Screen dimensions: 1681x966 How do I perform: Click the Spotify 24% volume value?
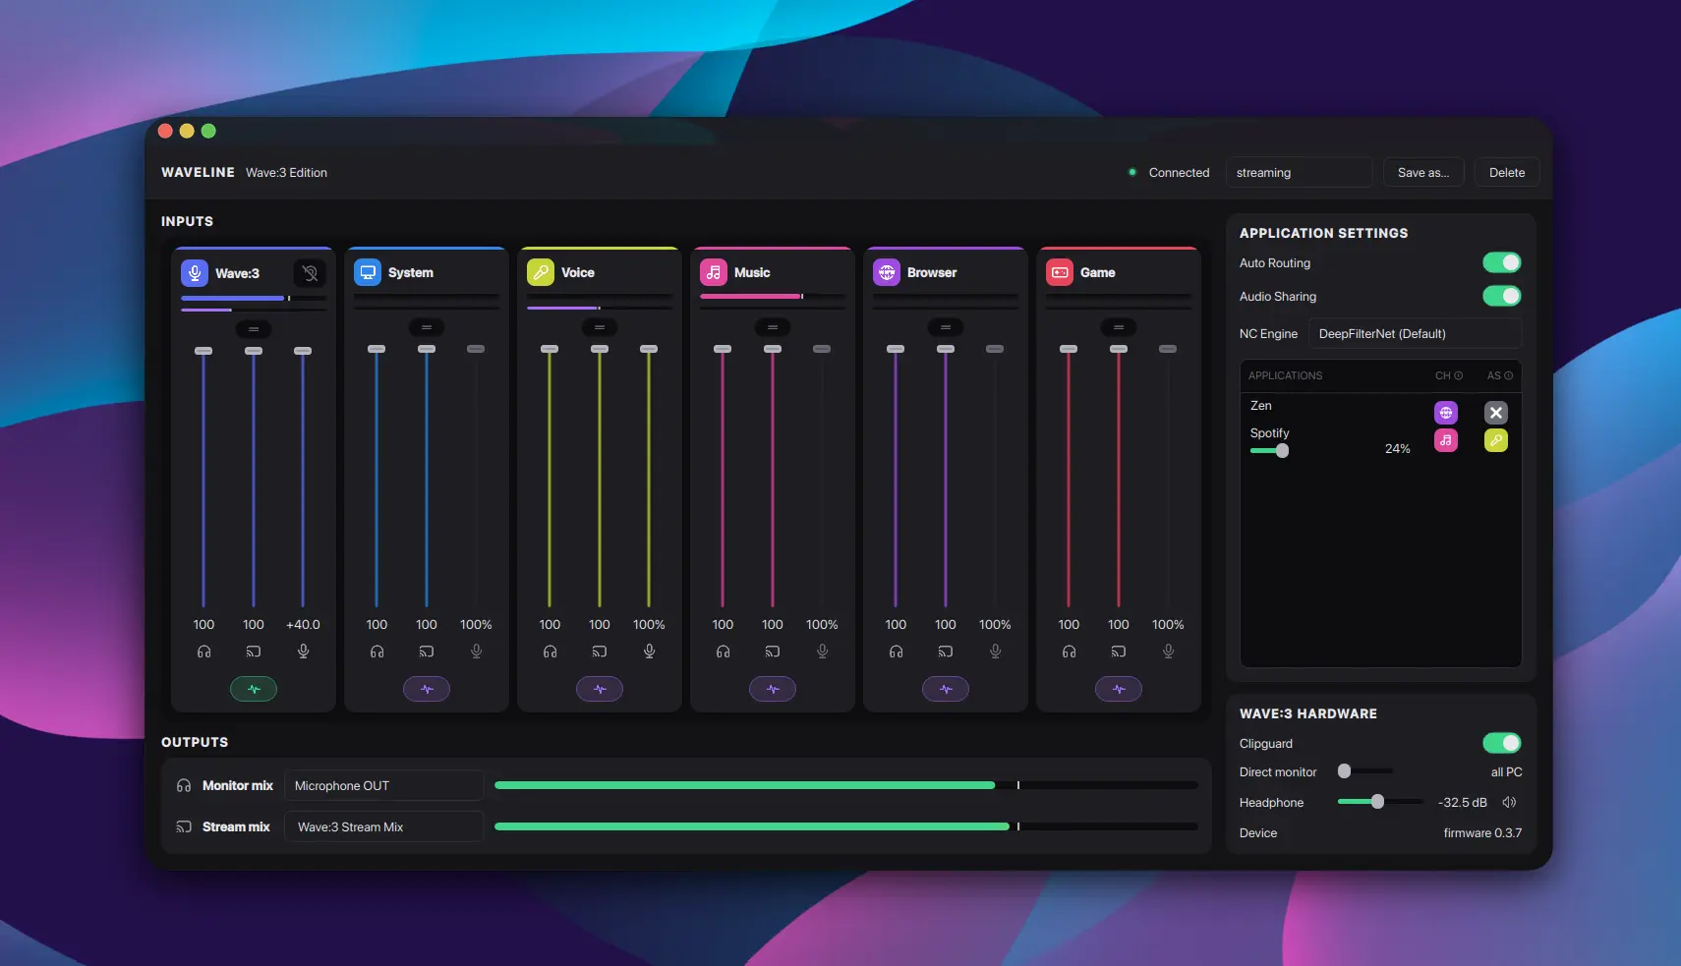pos(1397,449)
